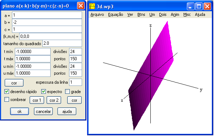The width and height of the screenshot is (214, 136).
Task: Uncheck the espectro checkbox
Action: (43, 92)
